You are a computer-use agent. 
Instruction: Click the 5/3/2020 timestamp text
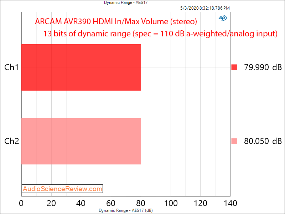point(205,8)
